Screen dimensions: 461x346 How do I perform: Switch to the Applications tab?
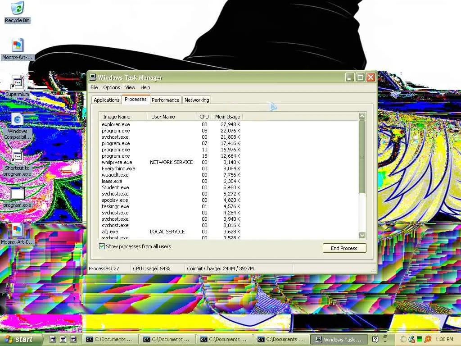coord(106,100)
